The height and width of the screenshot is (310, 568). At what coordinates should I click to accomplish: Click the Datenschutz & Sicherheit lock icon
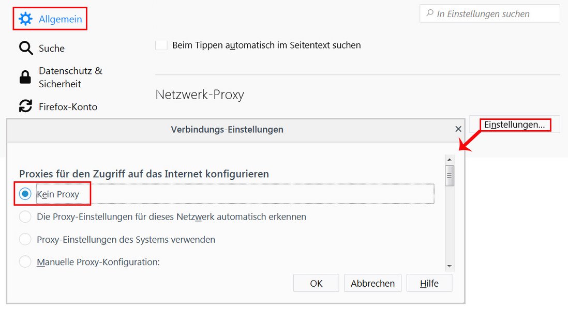click(25, 77)
